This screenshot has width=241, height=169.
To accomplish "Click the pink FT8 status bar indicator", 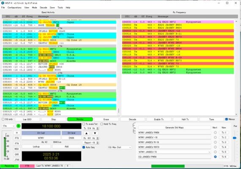I will [27, 166].
